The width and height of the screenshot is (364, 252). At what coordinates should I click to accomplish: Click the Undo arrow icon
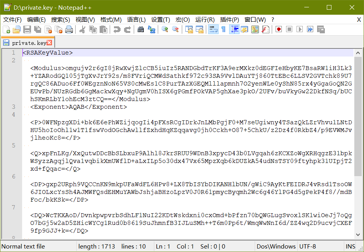(x=117, y=29)
